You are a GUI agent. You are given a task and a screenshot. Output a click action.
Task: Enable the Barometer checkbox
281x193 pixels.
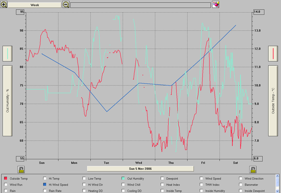[241, 185]
